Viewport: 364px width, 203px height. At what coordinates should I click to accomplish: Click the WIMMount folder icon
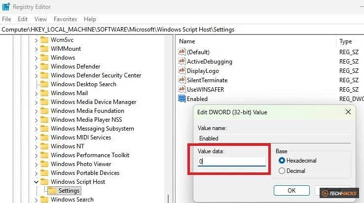click(x=44, y=49)
